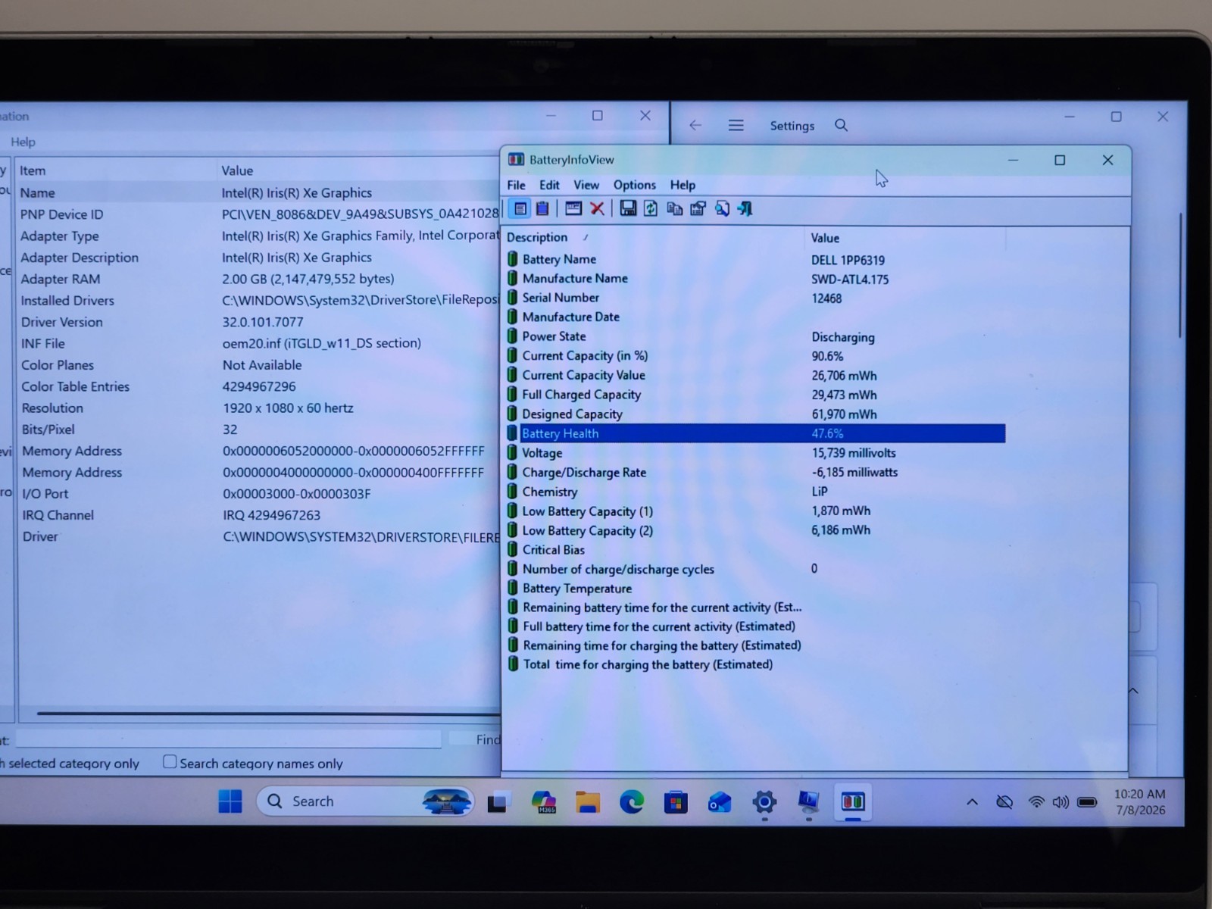Select Number of charge/discharge cycles row
1212x909 pixels.
(x=755, y=569)
